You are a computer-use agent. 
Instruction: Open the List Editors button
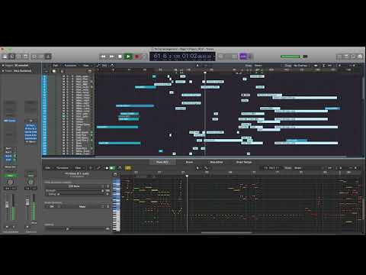339,57
